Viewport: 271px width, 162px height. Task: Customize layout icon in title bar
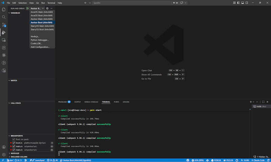[x=234, y=3]
